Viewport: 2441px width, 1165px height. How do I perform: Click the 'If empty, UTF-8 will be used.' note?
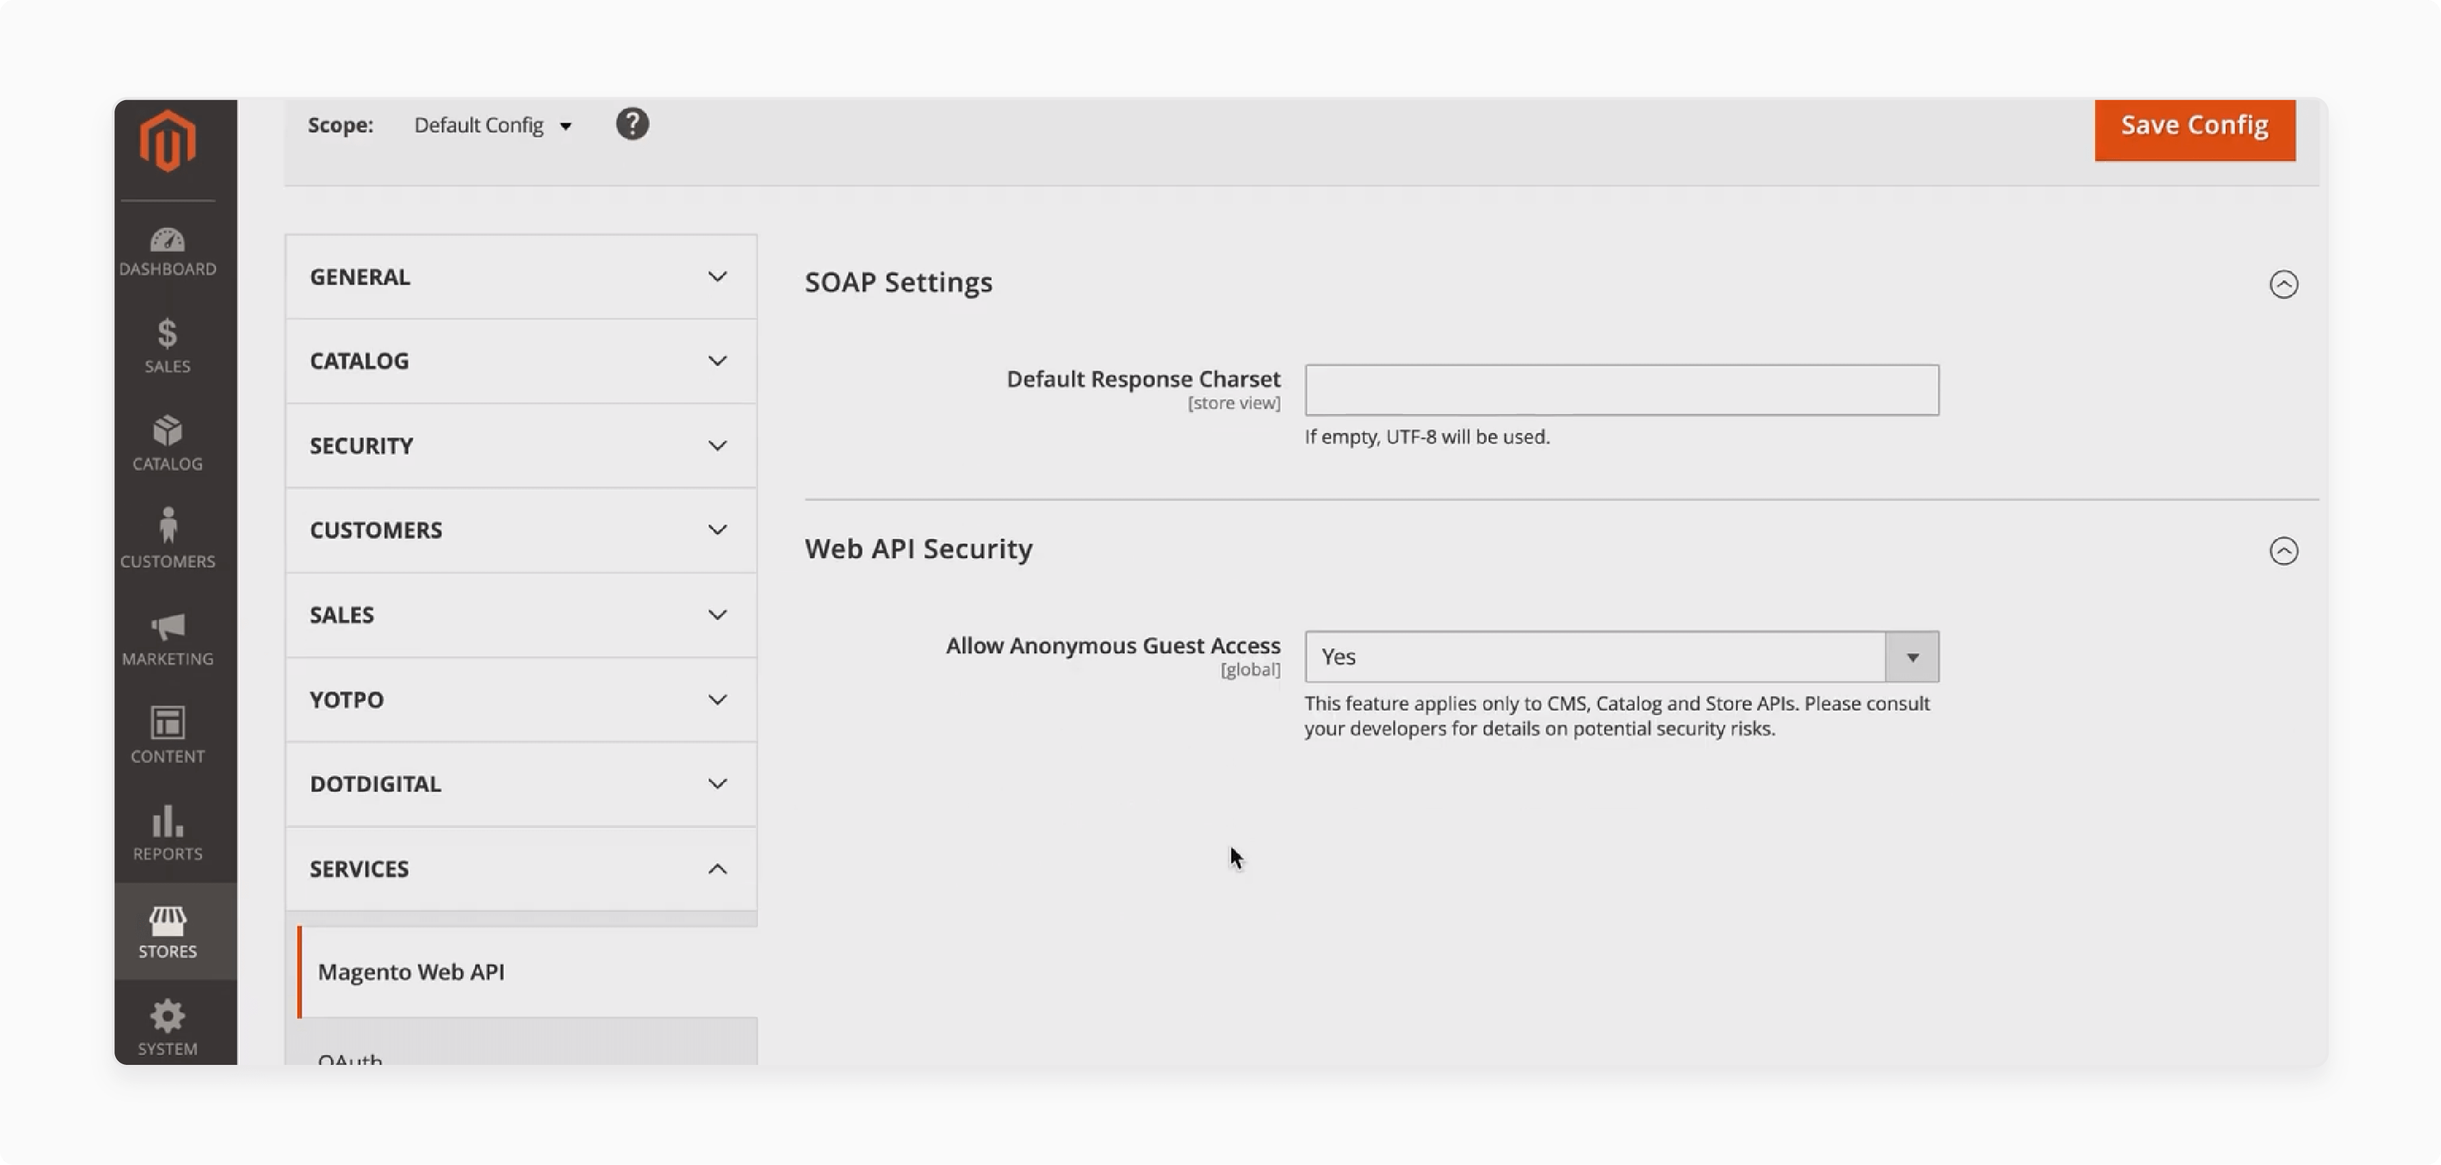1427,436
